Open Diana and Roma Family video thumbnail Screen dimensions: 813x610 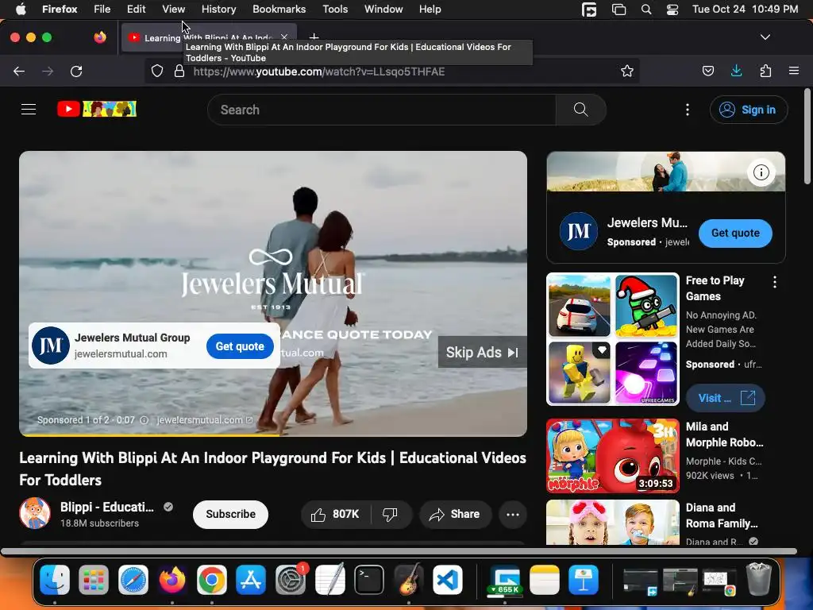point(613,523)
